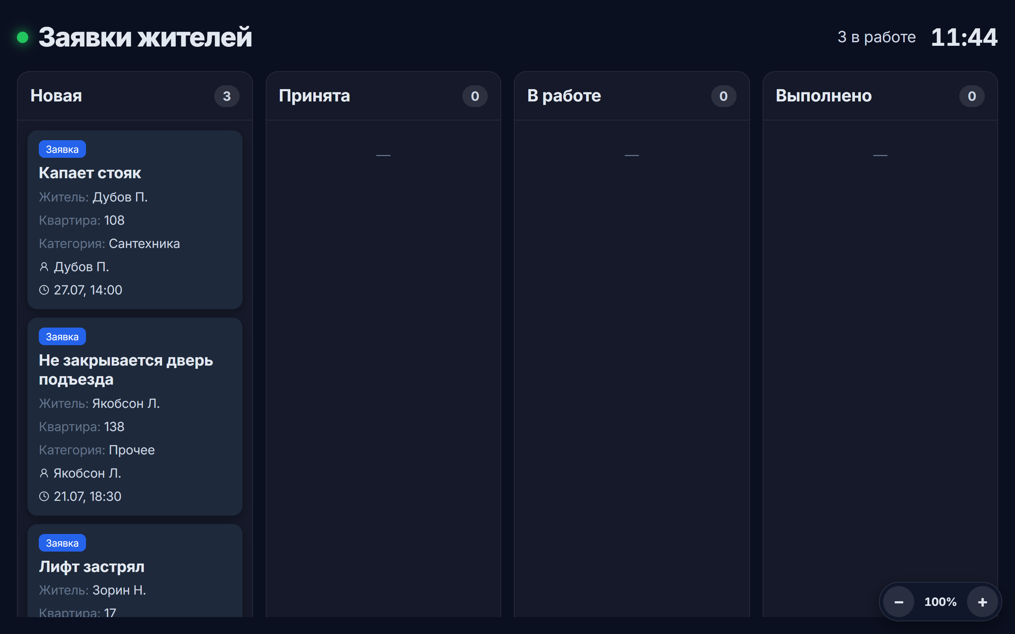Select the Новая column header
This screenshot has width=1015, height=634.
click(135, 96)
